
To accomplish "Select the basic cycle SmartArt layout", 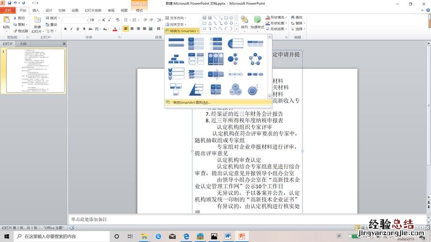I will pyautogui.click(x=255, y=59).
